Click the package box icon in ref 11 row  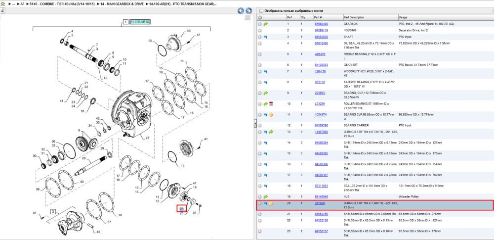pyautogui.click(x=271, y=115)
